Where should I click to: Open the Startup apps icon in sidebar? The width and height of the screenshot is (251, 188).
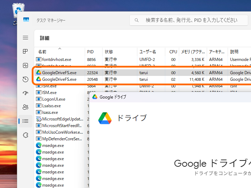click(x=25, y=93)
